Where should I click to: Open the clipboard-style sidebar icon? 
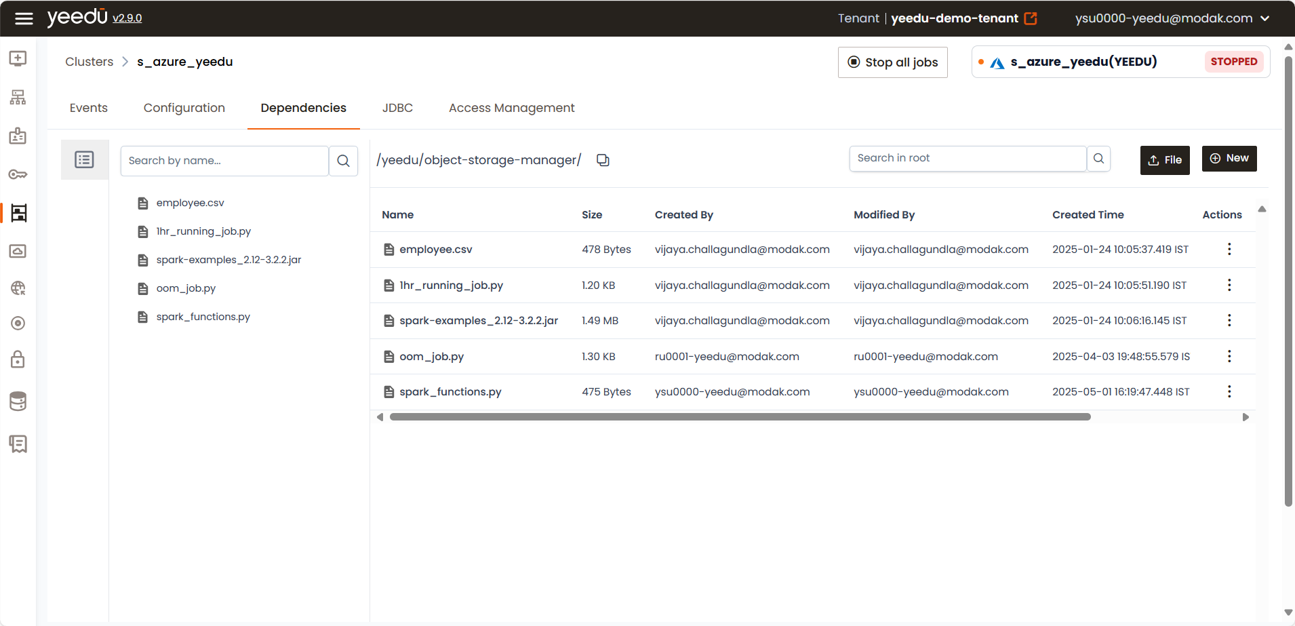coord(18,136)
